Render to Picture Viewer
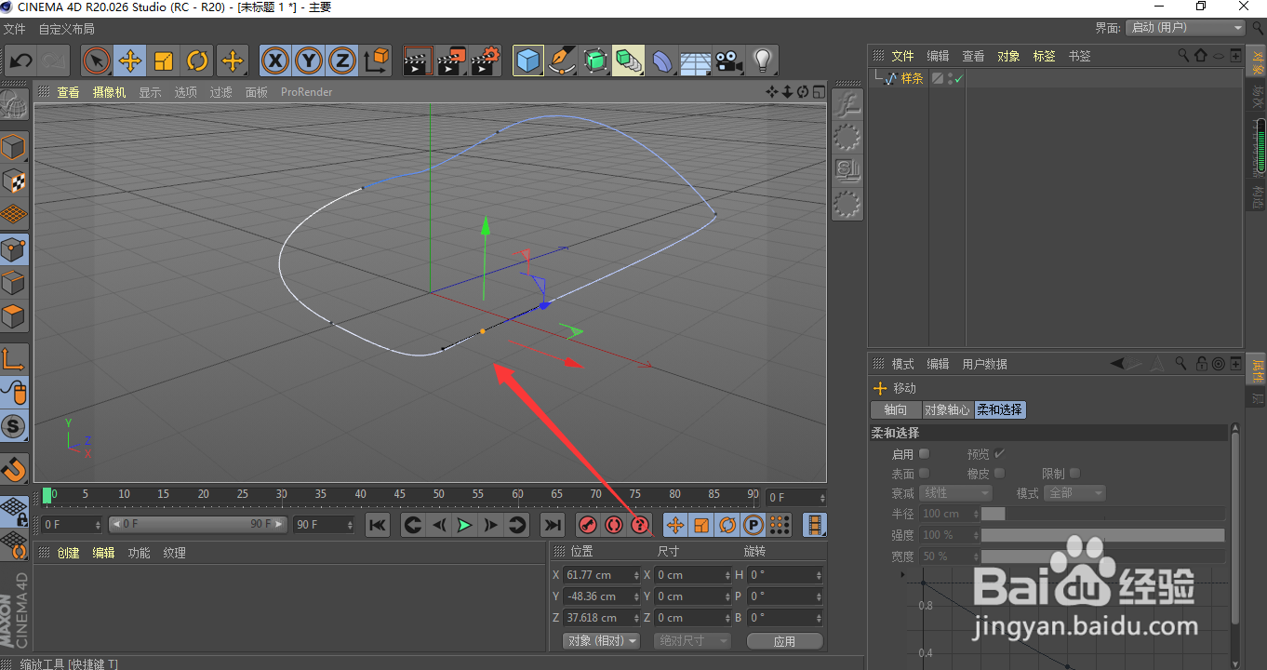The image size is (1267, 670). point(452,61)
